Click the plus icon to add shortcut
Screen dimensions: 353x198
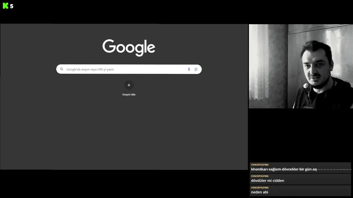point(129,85)
